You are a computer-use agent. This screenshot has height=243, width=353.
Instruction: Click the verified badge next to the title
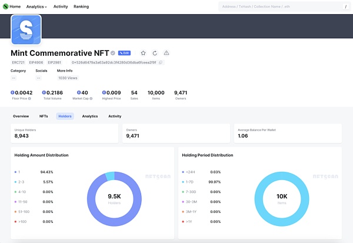point(113,53)
